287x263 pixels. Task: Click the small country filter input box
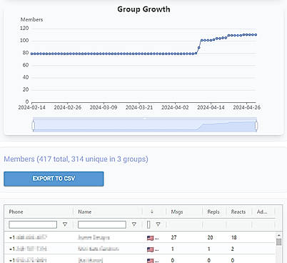point(148,224)
